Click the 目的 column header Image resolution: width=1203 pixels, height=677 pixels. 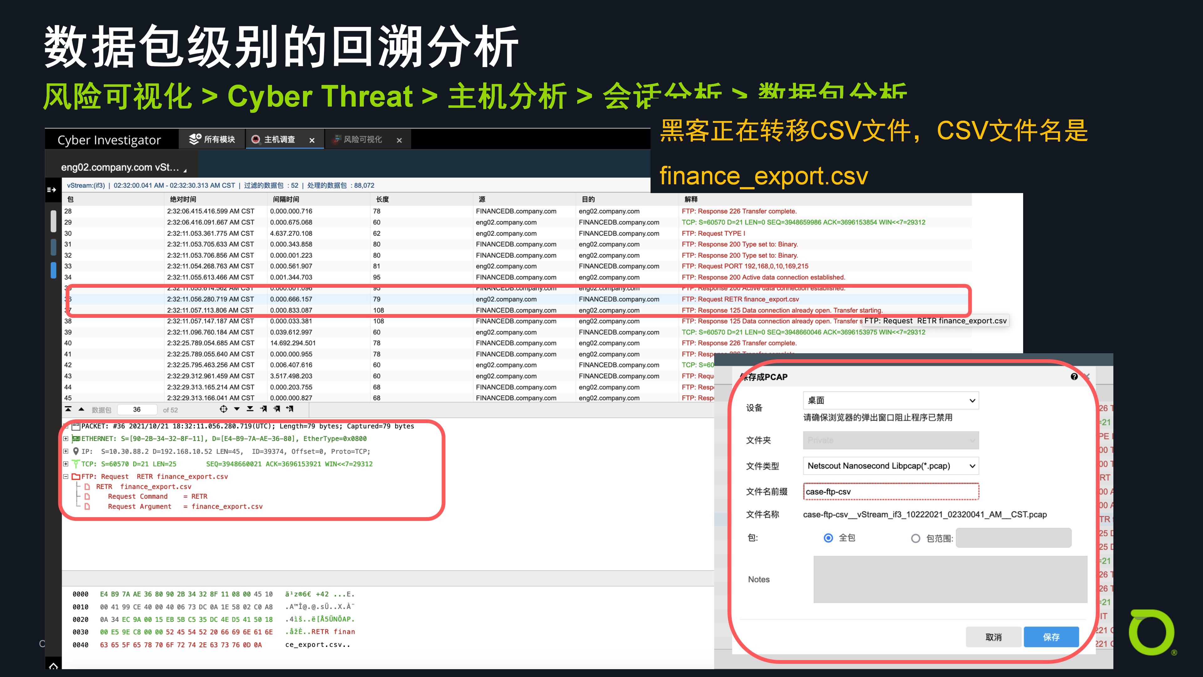[627, 200]
